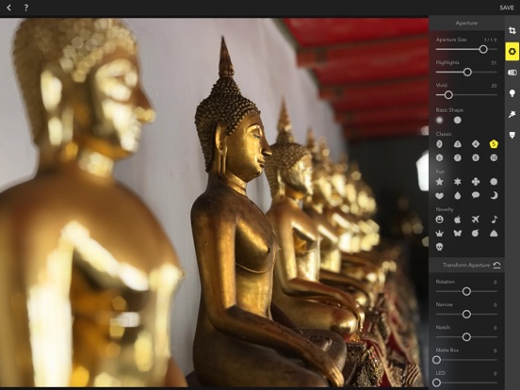Image resolution: width=520 pixels, height=390 pixels.
Task: Select the skull novelty shape
Action: coord(439,247)
